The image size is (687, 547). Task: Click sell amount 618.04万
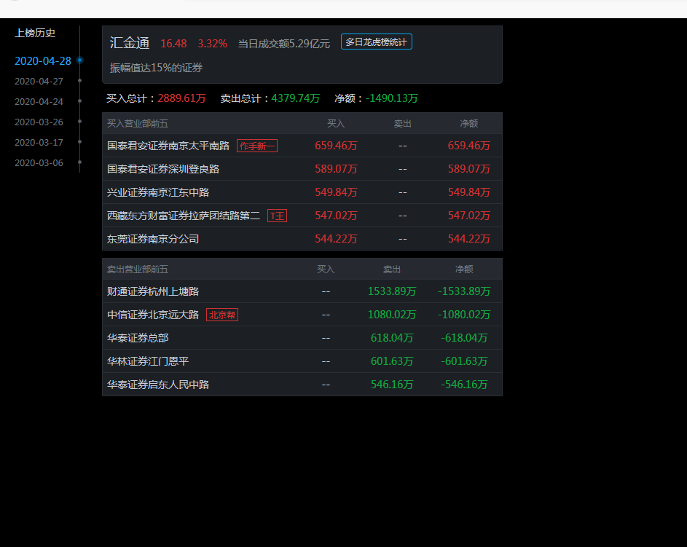pyautogui.click(x=392, y=338)
